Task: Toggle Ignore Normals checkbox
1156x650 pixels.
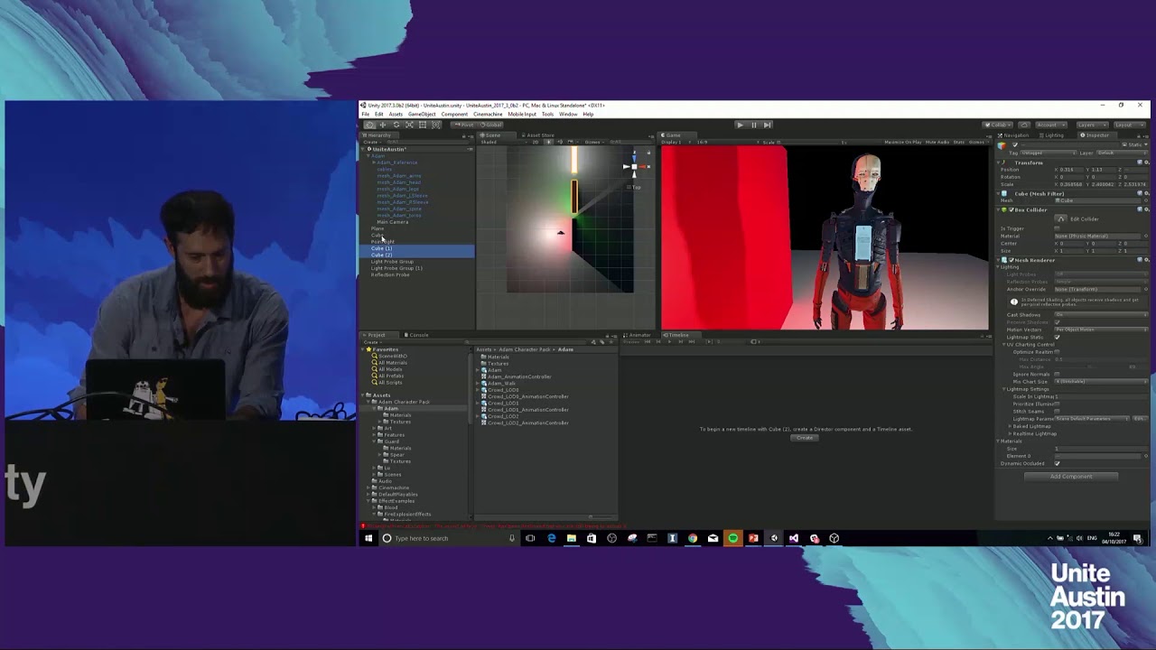Action: pos(1057,374)
